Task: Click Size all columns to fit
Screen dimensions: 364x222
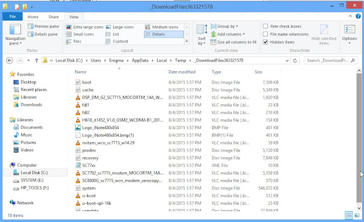Action: (x=234, y=42)
